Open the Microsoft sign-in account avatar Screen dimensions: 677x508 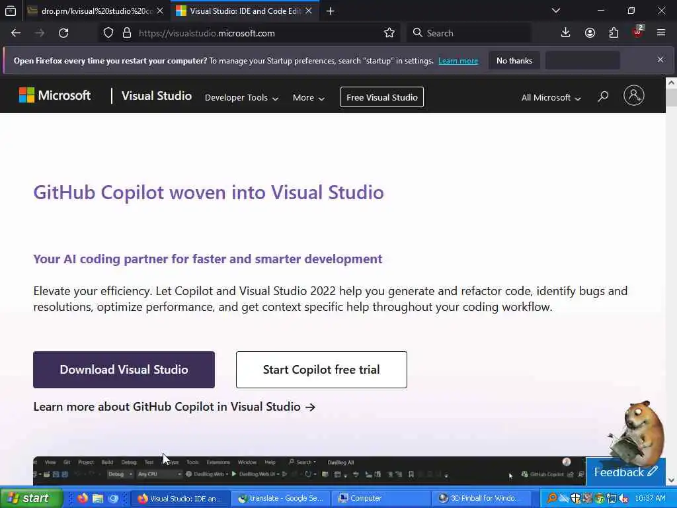pyautogui.click(x=634, y=95)
